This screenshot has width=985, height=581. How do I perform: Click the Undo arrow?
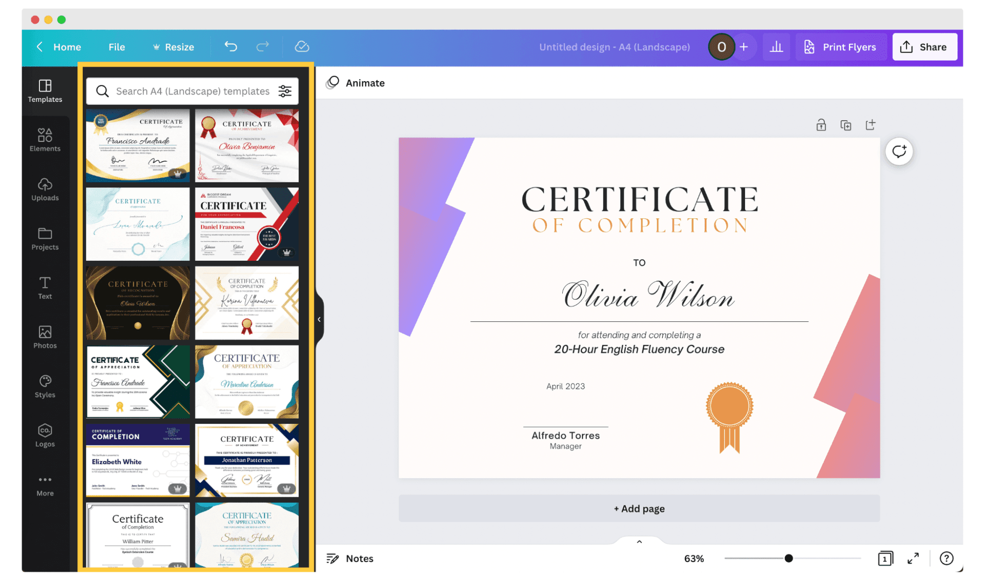[230, 47]
